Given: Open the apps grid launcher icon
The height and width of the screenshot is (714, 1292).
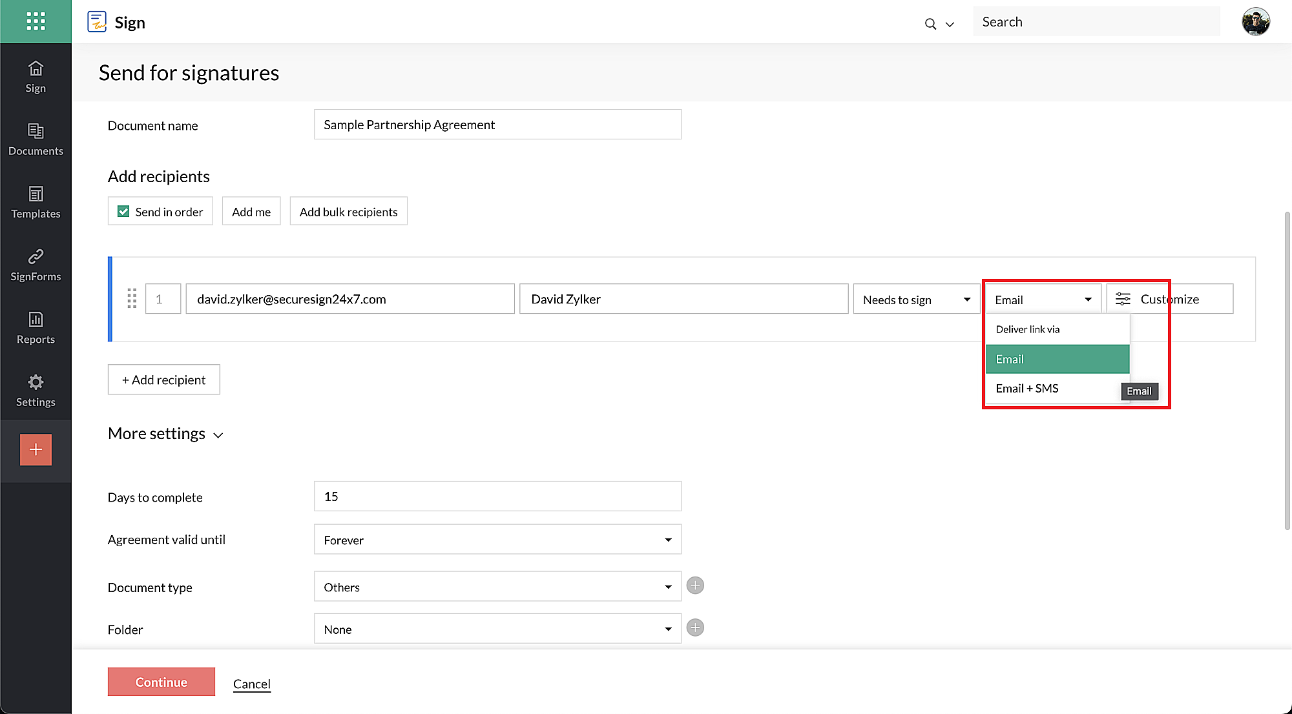Looking at the screenshot, I should coord(36,21).
